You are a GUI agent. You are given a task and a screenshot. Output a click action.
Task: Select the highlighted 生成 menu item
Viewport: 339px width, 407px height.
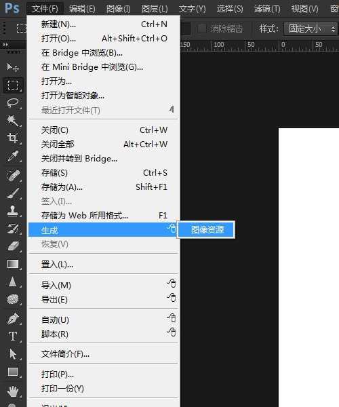click(103, 230)
